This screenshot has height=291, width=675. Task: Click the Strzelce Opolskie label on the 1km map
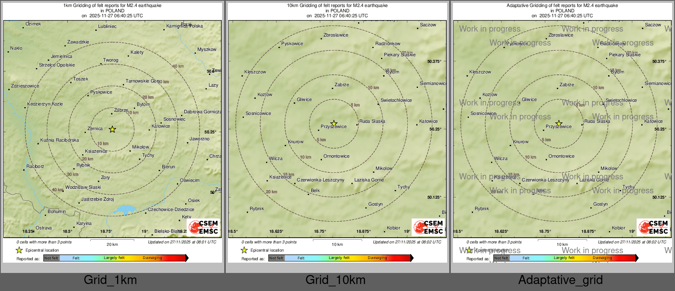coord(57,65)
